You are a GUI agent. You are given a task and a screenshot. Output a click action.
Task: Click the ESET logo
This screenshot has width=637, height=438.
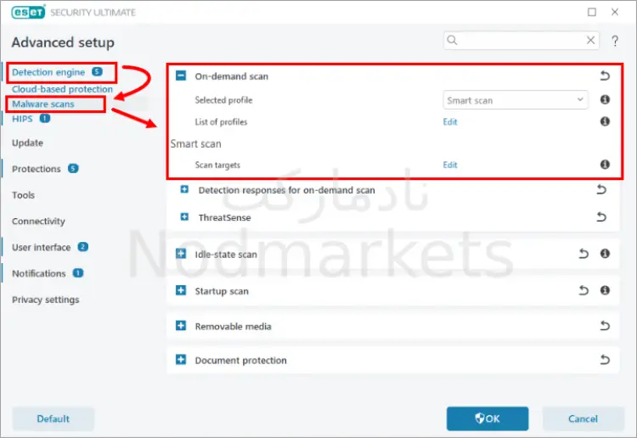[28, 12]
